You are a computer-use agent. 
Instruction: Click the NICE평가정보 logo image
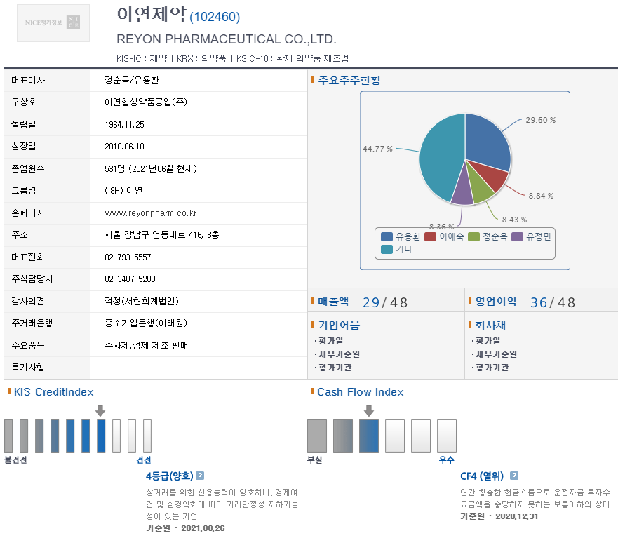[x=53, y=23]
